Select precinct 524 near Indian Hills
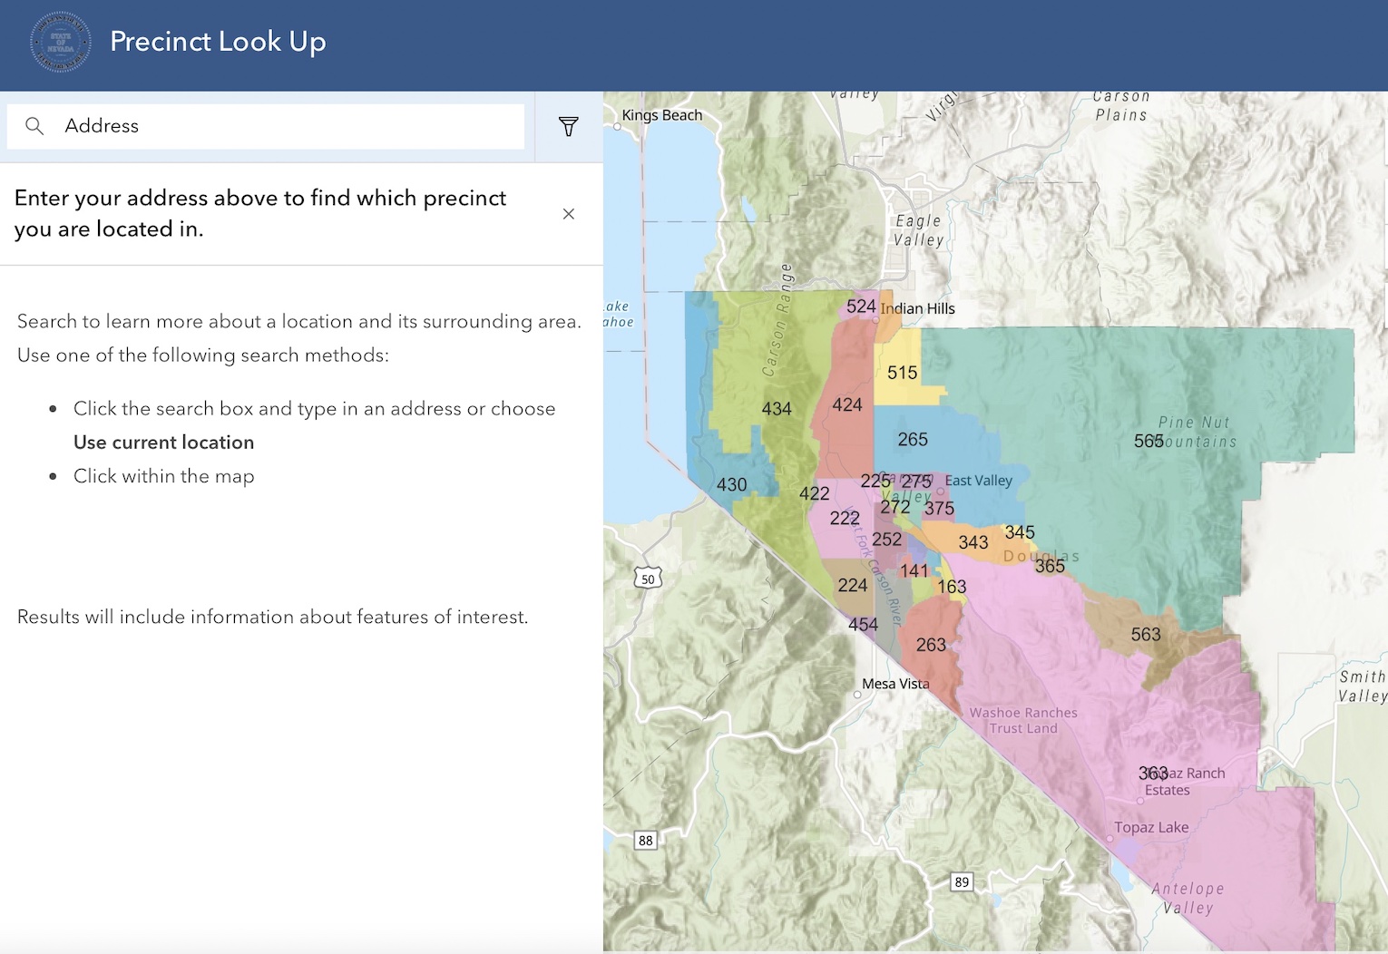Screen dimensions: 1388x954 tap(860, 307)
